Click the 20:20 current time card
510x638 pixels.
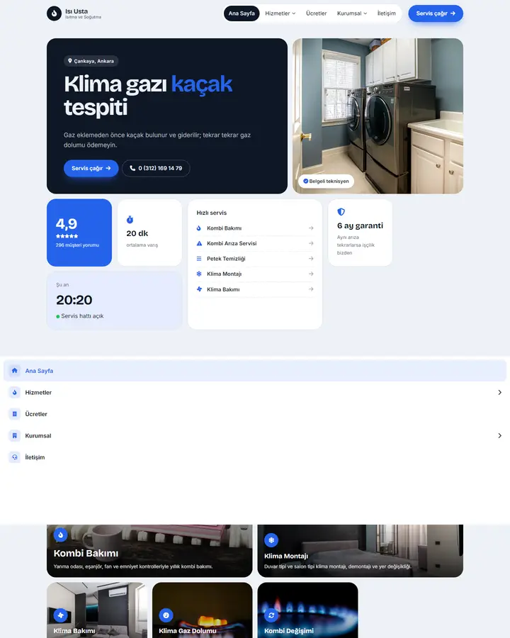tap(115, 301)
